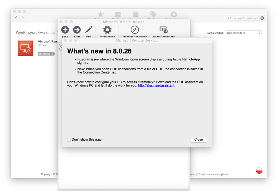Click App Store Updates download icon
Image resolution: width=278 pixels, height=191 pixels.
[x=174, y=14]
